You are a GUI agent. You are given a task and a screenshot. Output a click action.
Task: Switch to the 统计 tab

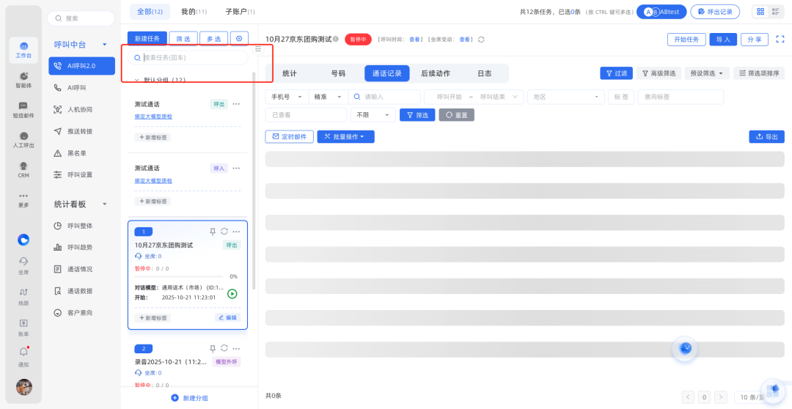(x=290, y=73)
